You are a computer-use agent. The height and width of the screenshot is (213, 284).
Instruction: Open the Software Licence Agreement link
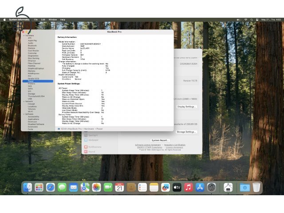point(148,145)
